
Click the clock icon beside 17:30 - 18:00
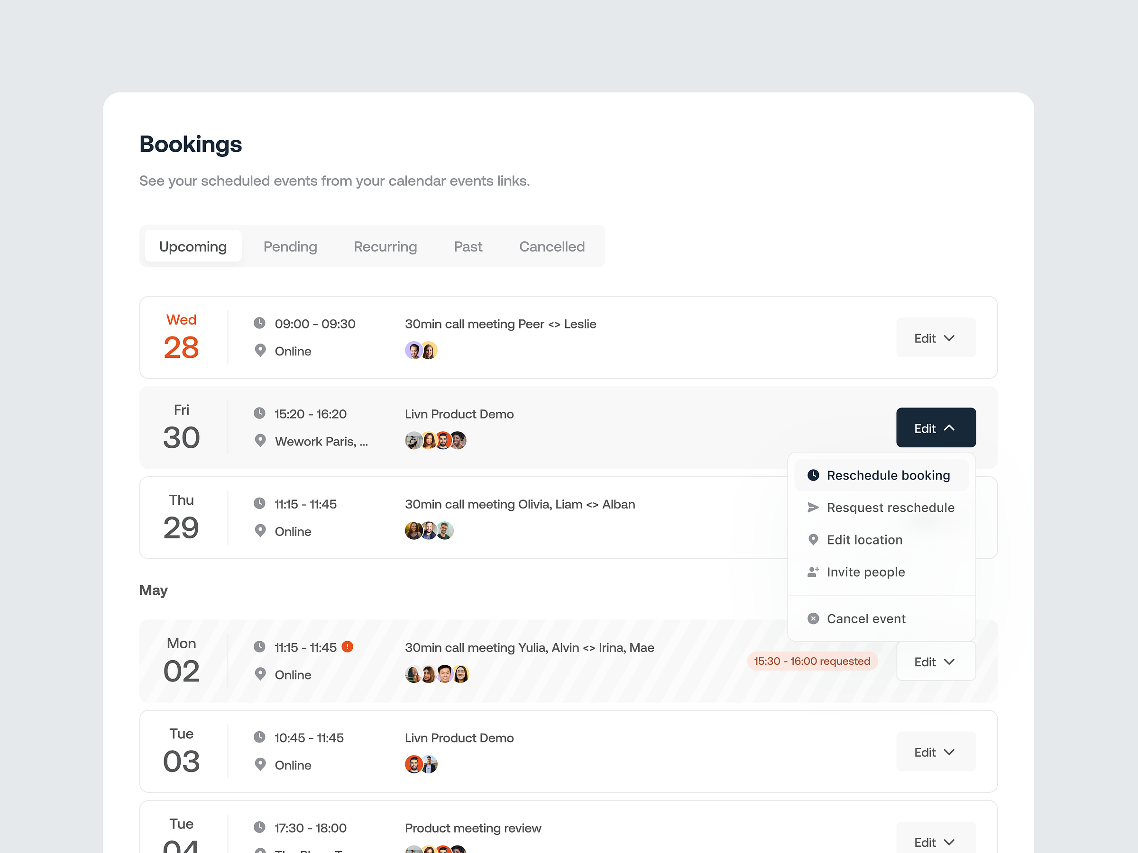260,828
